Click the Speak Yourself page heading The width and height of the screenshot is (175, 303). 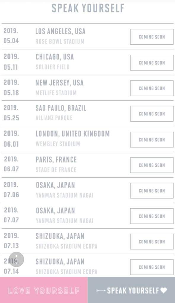(88, 8)
